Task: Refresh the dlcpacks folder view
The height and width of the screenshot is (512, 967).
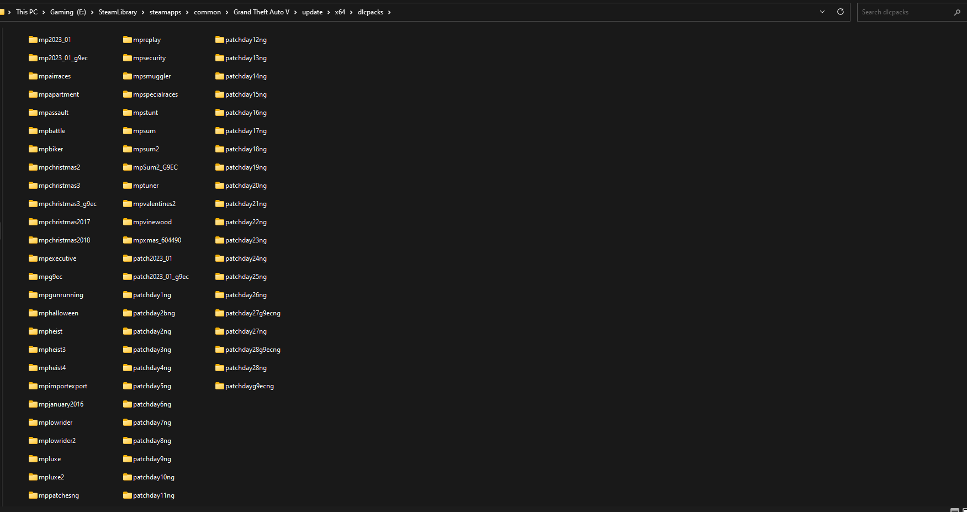Action: [840, 12]
